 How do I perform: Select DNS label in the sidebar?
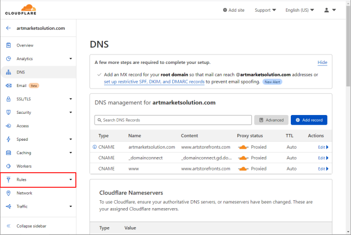click(x=21, y=72)
